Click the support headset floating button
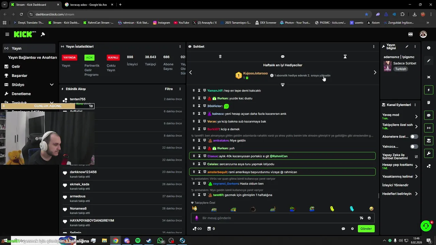 [426, 226]
